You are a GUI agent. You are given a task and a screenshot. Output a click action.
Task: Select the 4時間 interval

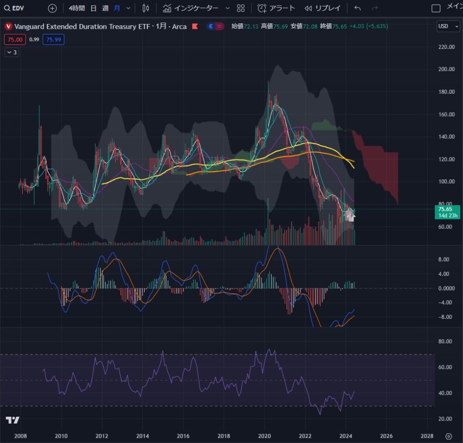(77, 8)
